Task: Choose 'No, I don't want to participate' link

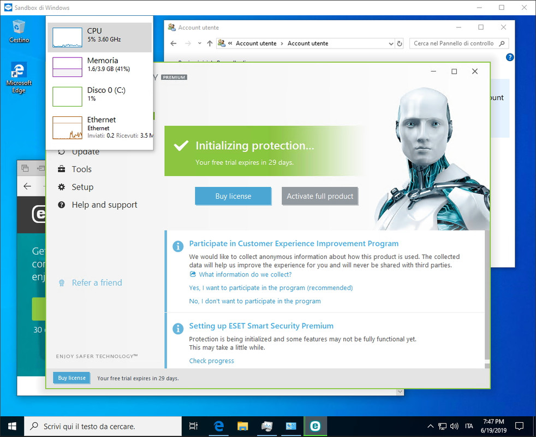Action: [x=255, y=301]
